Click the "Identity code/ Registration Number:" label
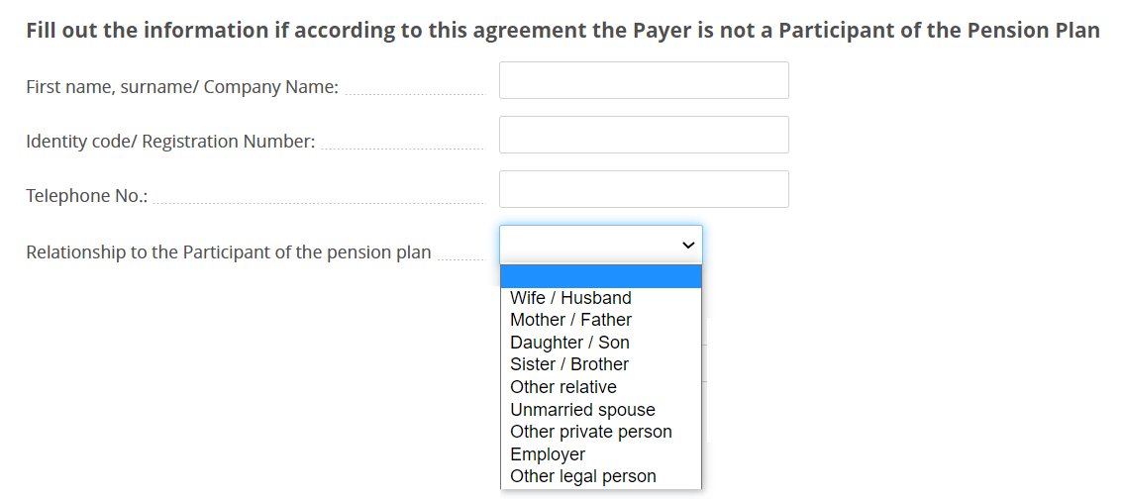1123x499 pixels. click(x=170, y=142)
